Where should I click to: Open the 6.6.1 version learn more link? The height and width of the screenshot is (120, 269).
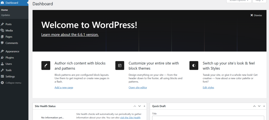click(70, 35)
